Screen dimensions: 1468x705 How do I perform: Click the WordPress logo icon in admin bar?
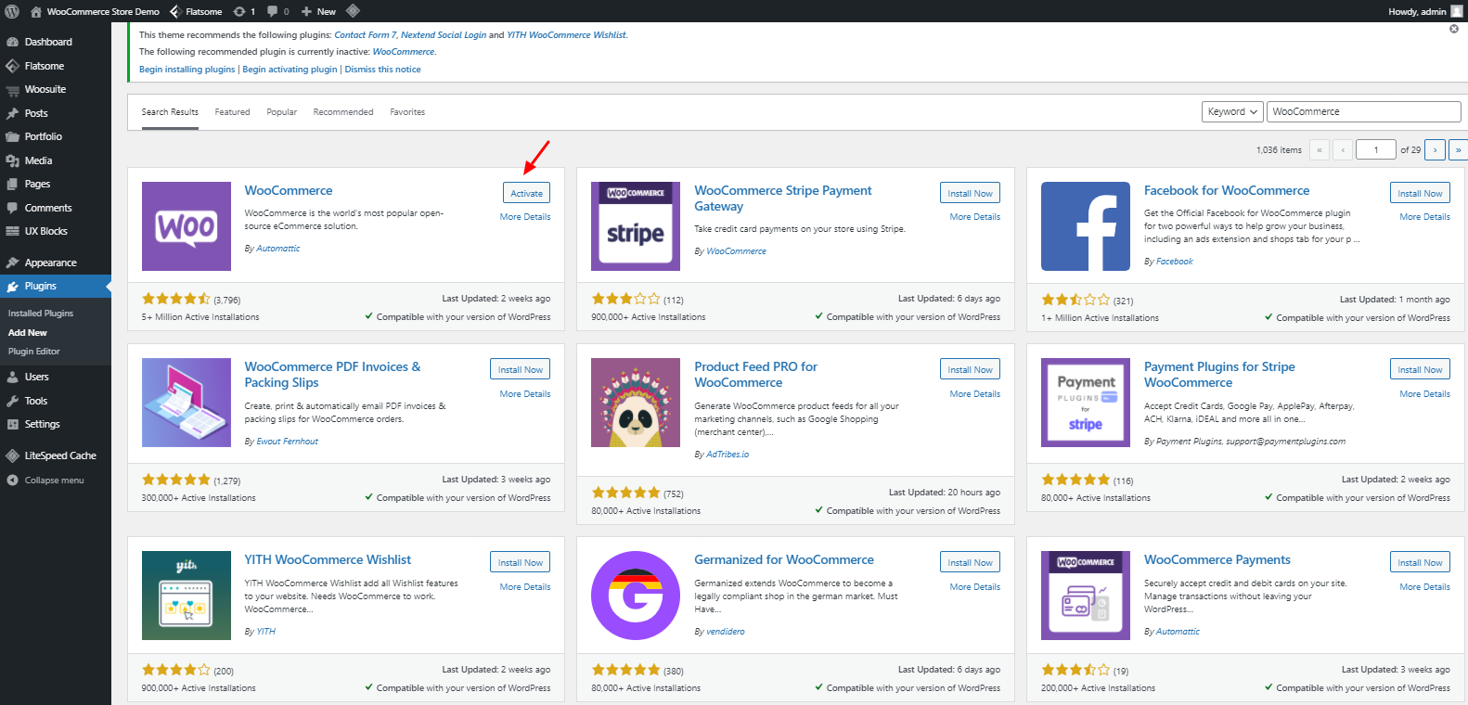click(x=12, y=11)
